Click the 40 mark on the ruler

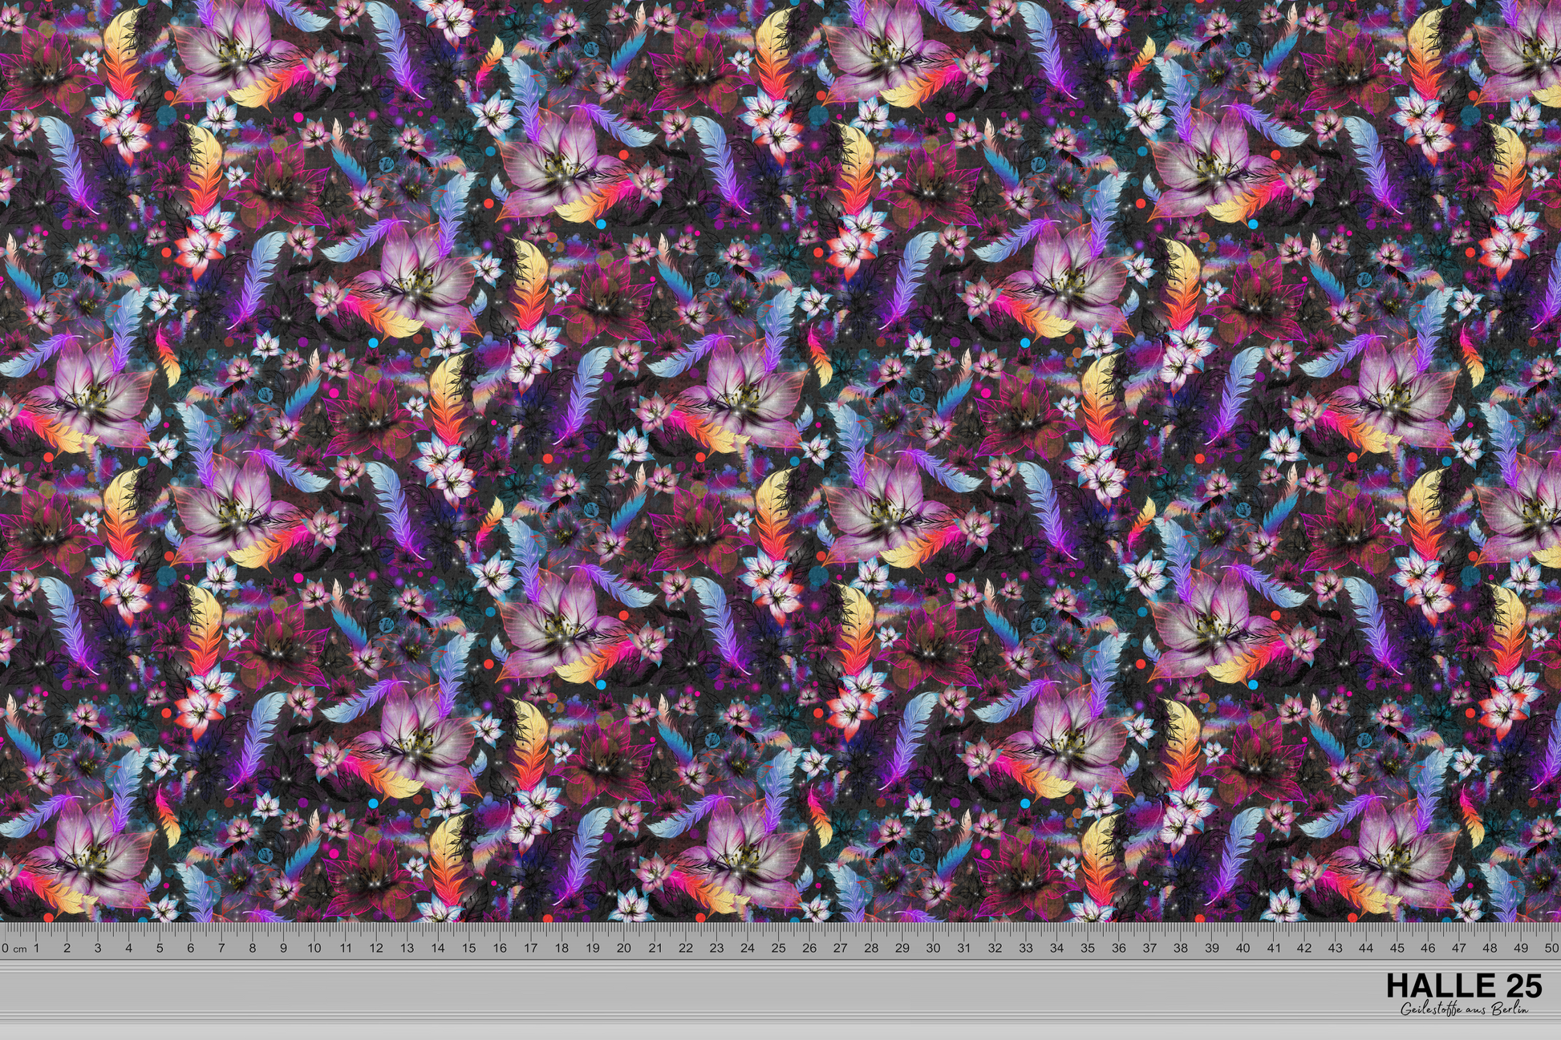click(x=1243, y=948)
